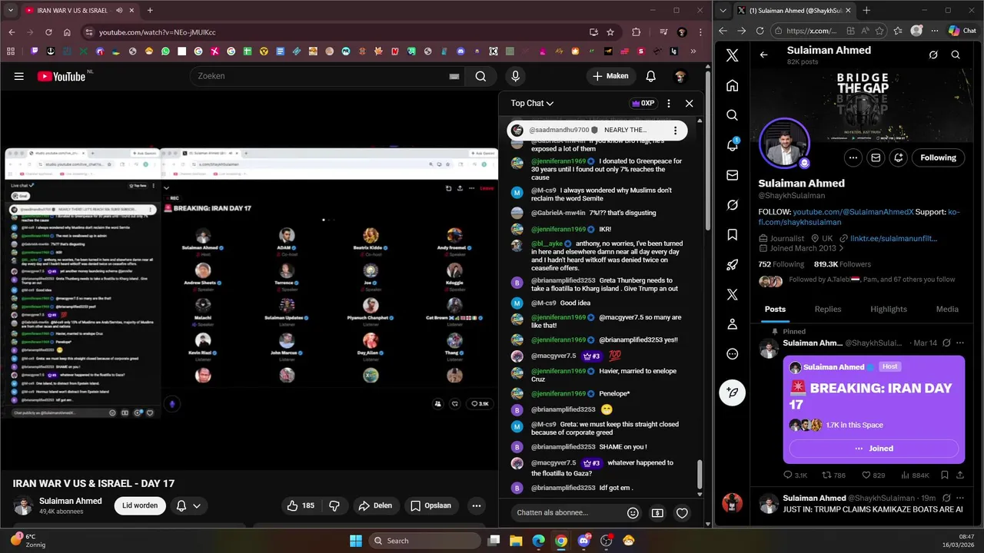Expand the 'Joined March 2013' chevron
Image resolution: width=984 pixels, height=553 pixels.
[x=841, y=249]
